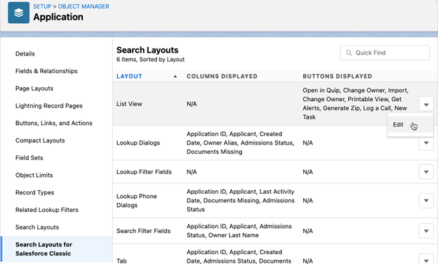Screen dimensions: 438x264
Task: Open the Tab row dropdown arrow
Action: point(426,260)
